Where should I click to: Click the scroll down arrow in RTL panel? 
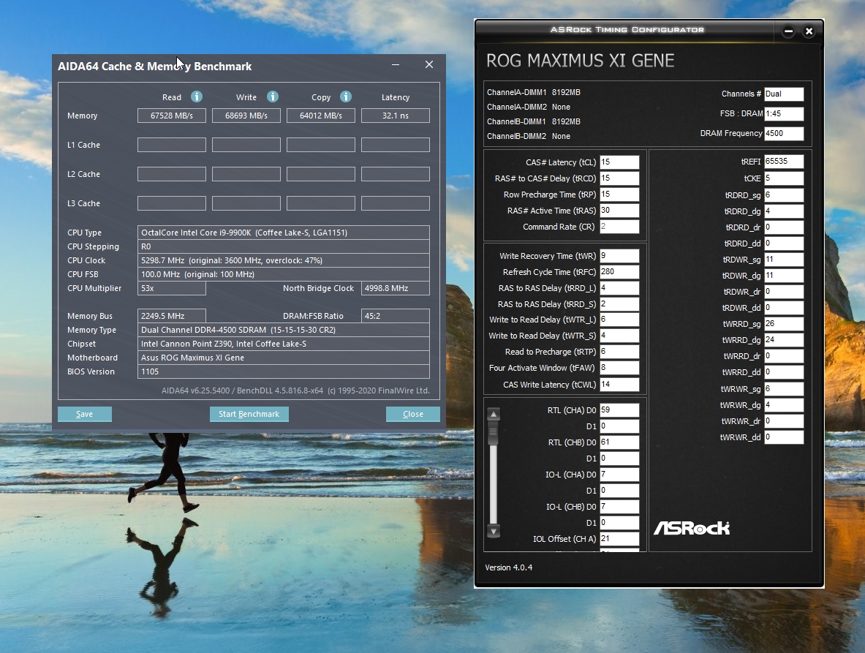(x=494, y=532)
